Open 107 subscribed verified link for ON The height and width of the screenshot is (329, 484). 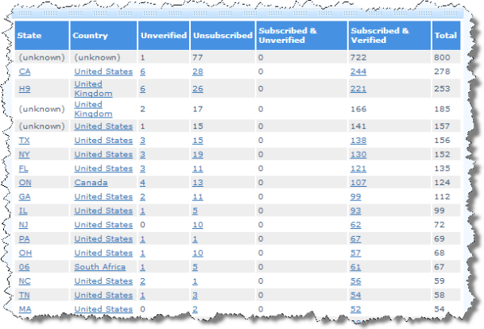point(358,183)
